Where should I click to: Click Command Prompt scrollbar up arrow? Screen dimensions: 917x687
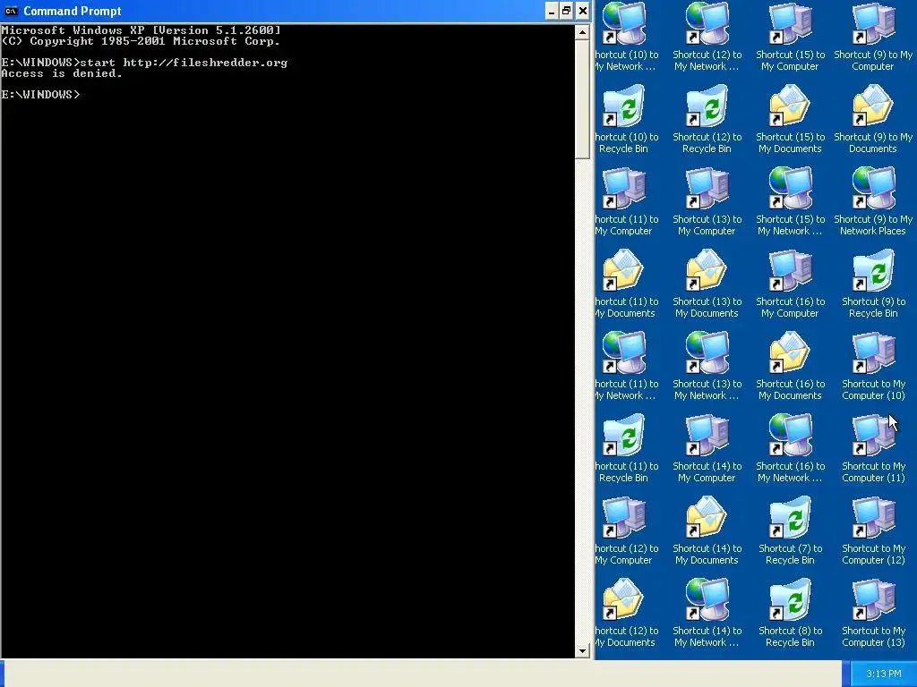(x=582, y=33)
